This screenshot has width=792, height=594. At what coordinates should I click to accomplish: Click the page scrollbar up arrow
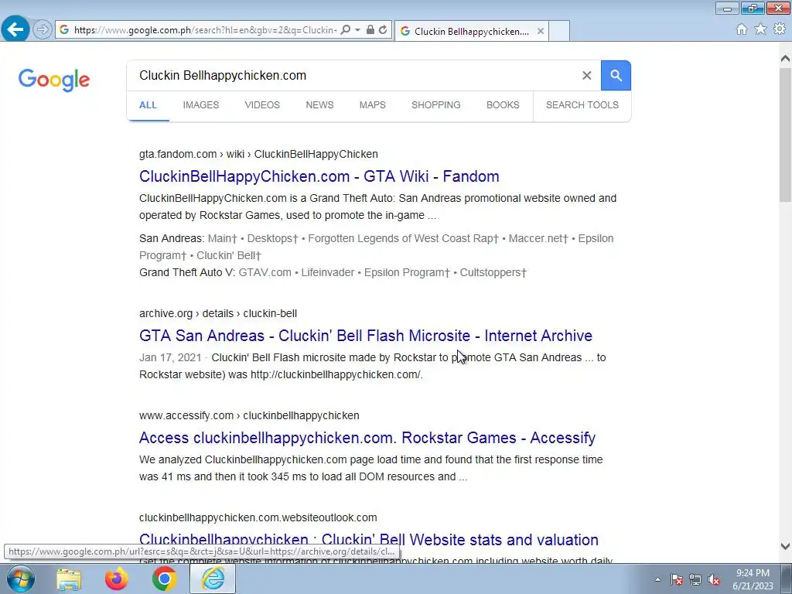click(x=785, y=59)
